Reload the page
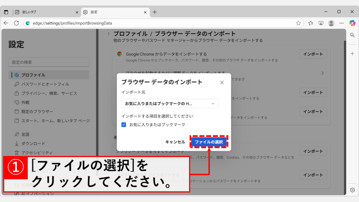This screenshot has width=359, height=202. (x=16, y=23)
